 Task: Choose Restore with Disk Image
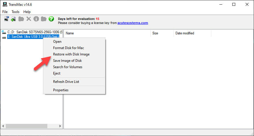tap(71, 54)
